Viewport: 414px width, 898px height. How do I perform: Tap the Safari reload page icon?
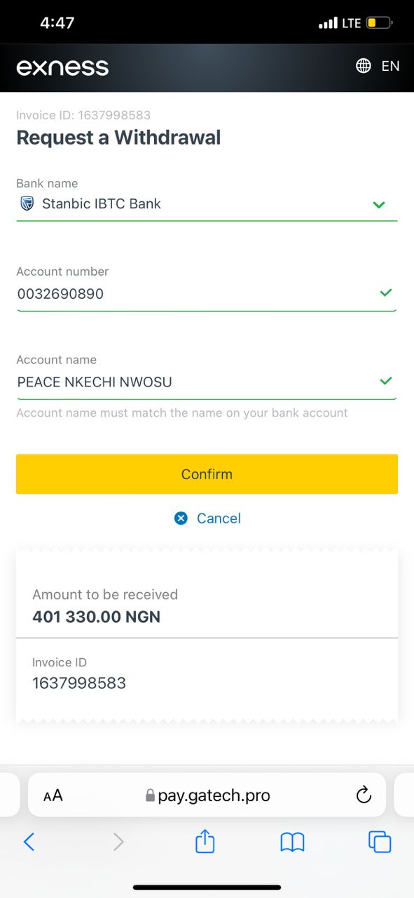pos(364,795)
